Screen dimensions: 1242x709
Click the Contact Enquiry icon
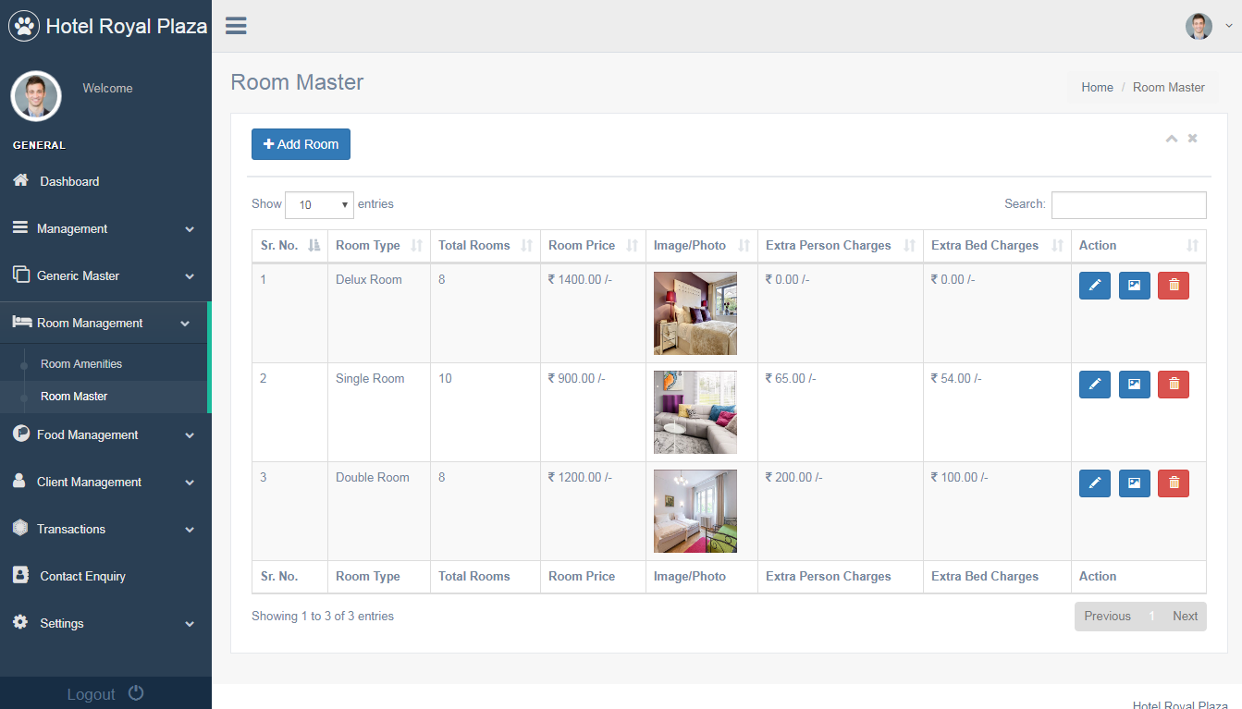click(20, 575)
